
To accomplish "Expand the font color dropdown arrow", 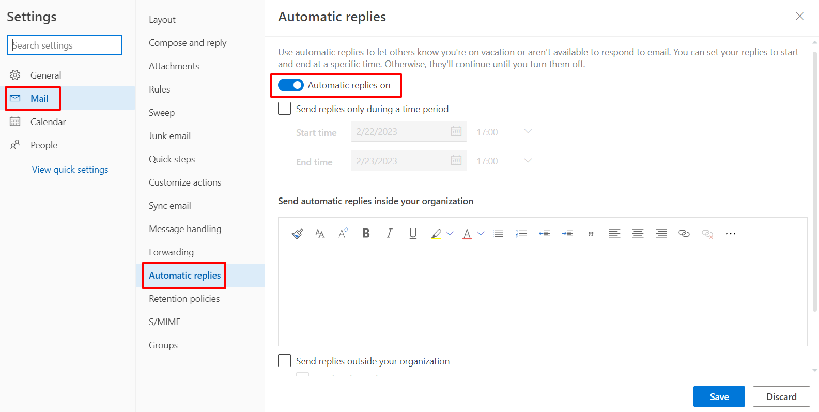I will (x=481, y=234).
